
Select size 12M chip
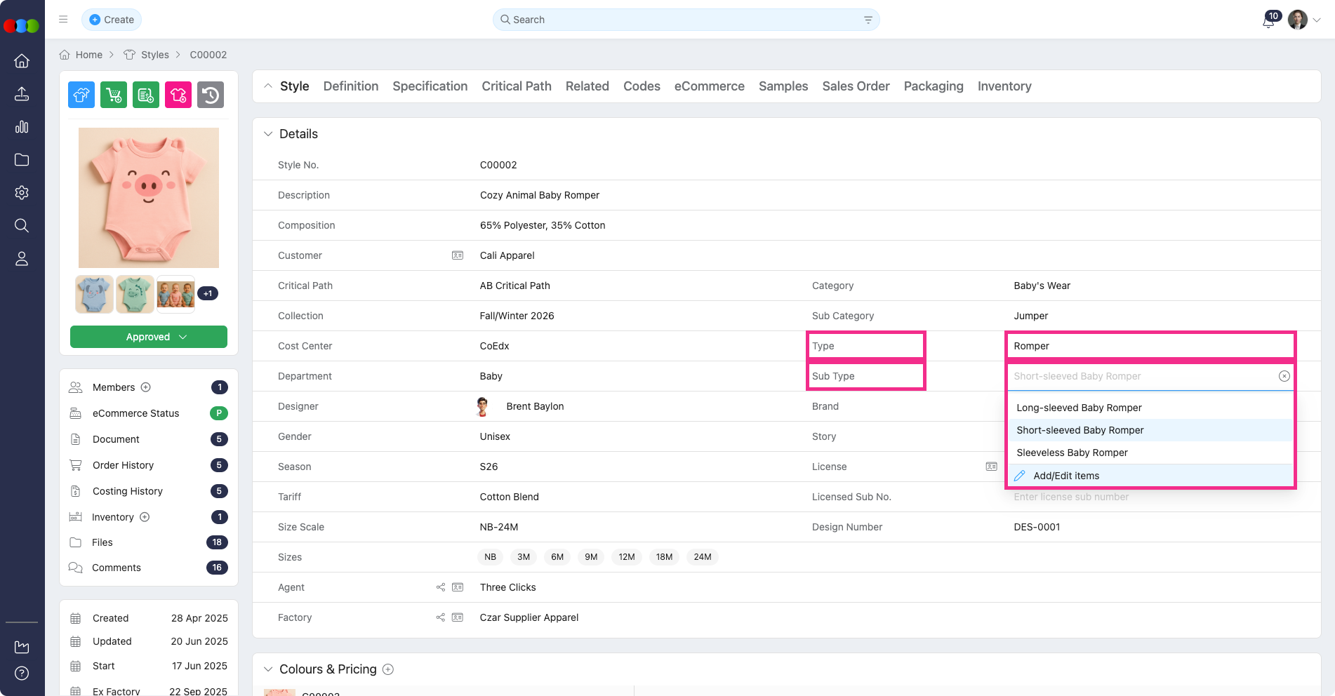click(x=627, y=557)
